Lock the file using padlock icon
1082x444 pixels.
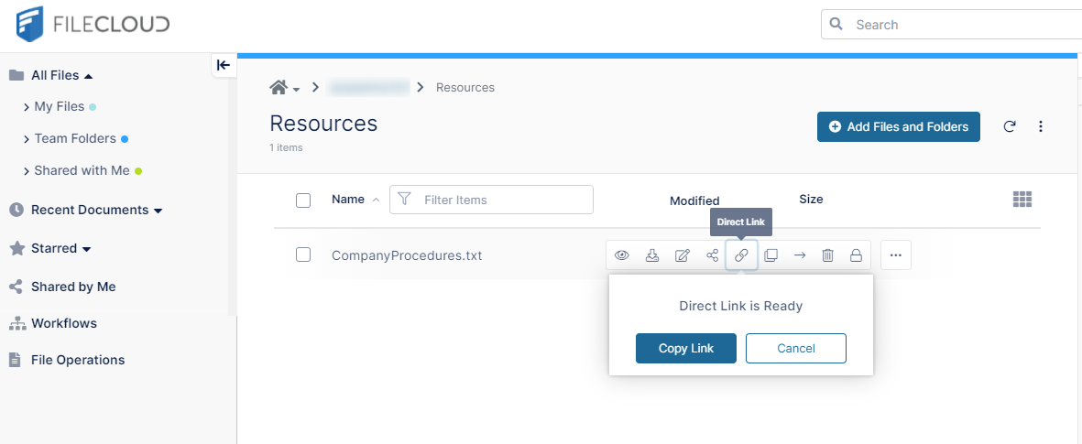[x=856, y=255]
